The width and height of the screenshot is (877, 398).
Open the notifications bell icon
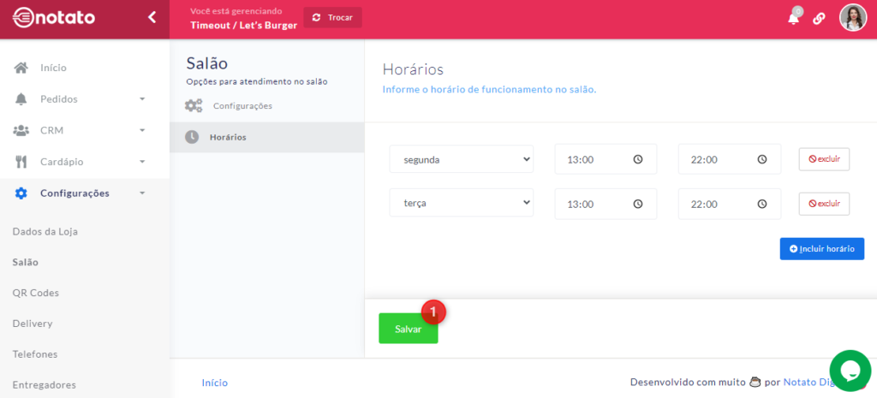(x=793, y=18)
